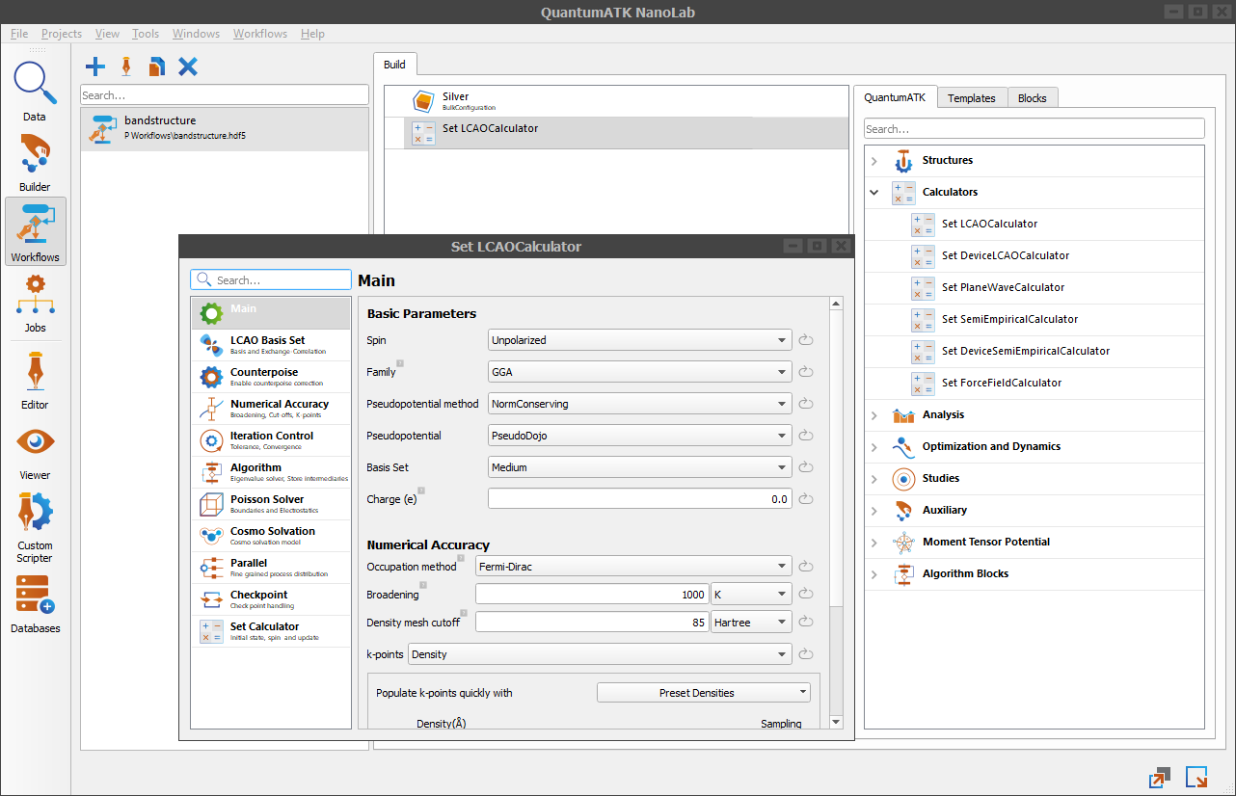Screen dimensions: 1236x796
Task: Switch to the Templates tab
Action: pos(972,98)
